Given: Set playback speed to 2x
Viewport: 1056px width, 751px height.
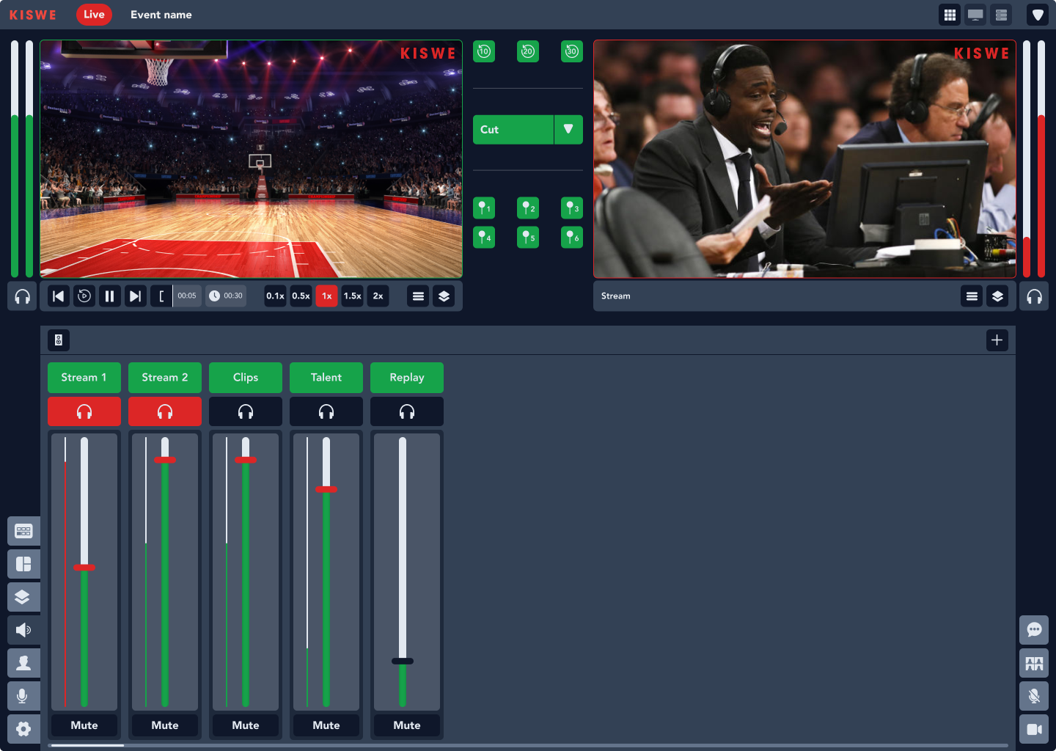Looking at the screenshot, I should click(378, 296).
